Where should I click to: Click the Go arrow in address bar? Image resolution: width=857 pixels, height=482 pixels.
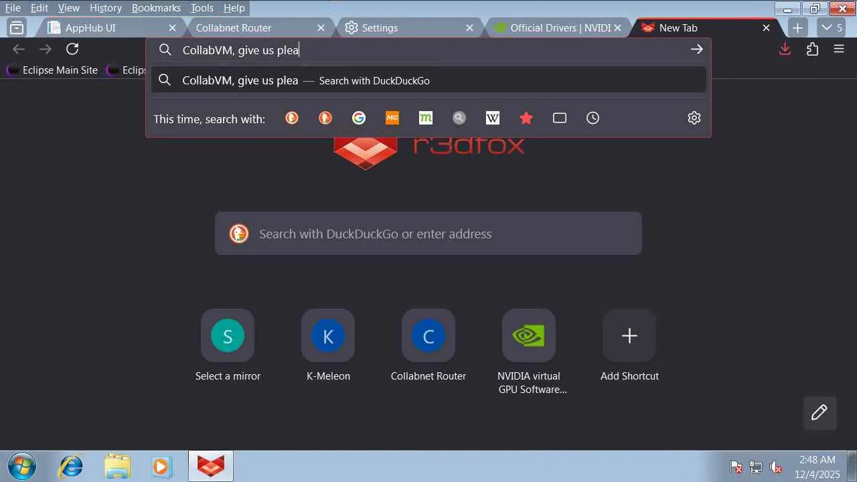[696, 50]
